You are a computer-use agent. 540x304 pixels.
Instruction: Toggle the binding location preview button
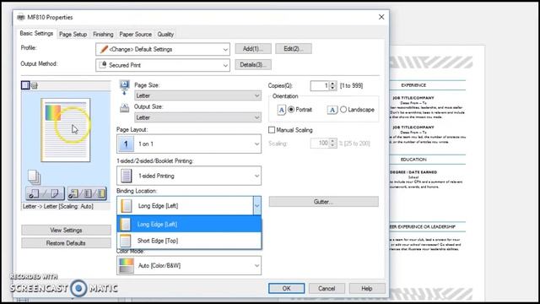click(x=87, y=193)
